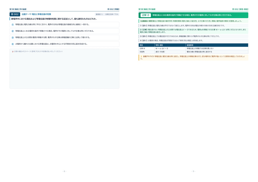Viewport: 258px width, 182px height.
Task: Click the 交差角 table cell
Action: (x=147, y=52)
